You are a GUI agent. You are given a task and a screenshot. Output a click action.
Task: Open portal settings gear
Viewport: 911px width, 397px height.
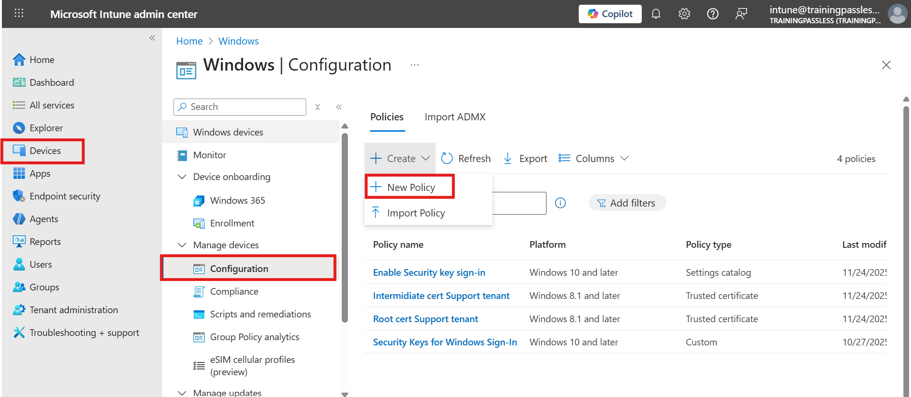click(684, 14)
